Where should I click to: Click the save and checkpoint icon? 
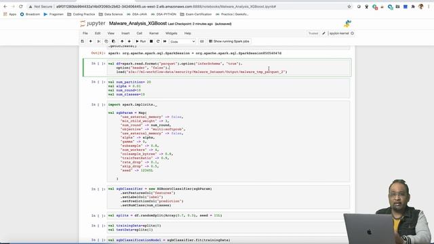(83, 41)
